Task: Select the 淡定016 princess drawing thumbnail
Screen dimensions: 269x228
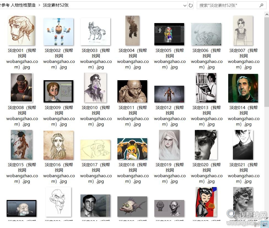Action: pyautogui.click(x=58, y=145)
